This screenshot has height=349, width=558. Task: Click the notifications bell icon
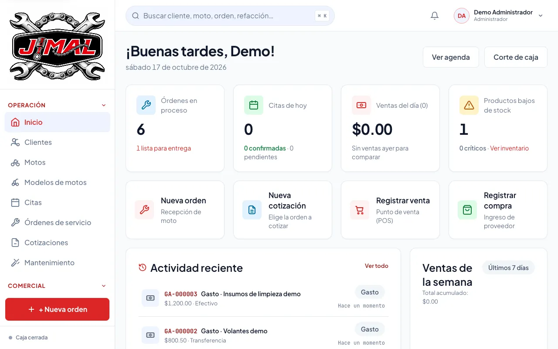click(435, 16)
